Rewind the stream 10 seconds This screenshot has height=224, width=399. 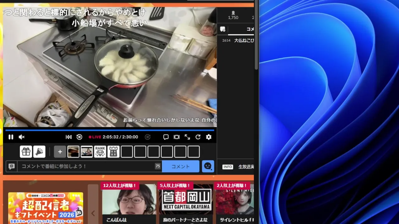[x=79, y=137]
